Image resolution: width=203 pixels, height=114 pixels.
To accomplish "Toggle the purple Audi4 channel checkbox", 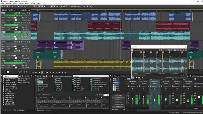I will [113, 85].
